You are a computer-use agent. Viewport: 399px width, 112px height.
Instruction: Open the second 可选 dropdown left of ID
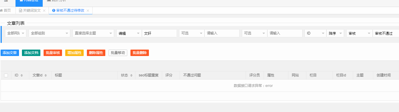(254, 33)
